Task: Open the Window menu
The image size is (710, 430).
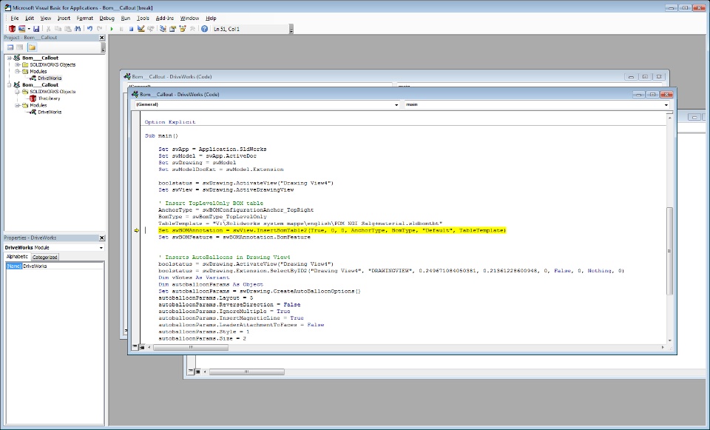Action: point(189,18)
